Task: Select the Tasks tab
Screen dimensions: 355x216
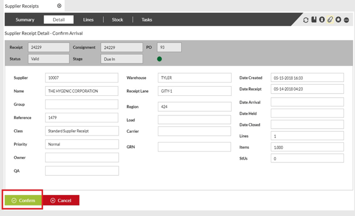Action: [147, 20]
